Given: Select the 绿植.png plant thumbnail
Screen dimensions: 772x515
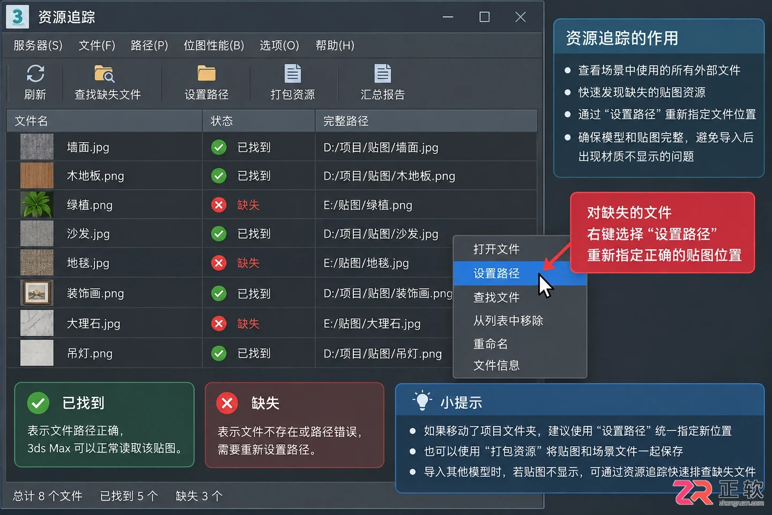Looking at the screenshot, I should [x=37, y=204].
